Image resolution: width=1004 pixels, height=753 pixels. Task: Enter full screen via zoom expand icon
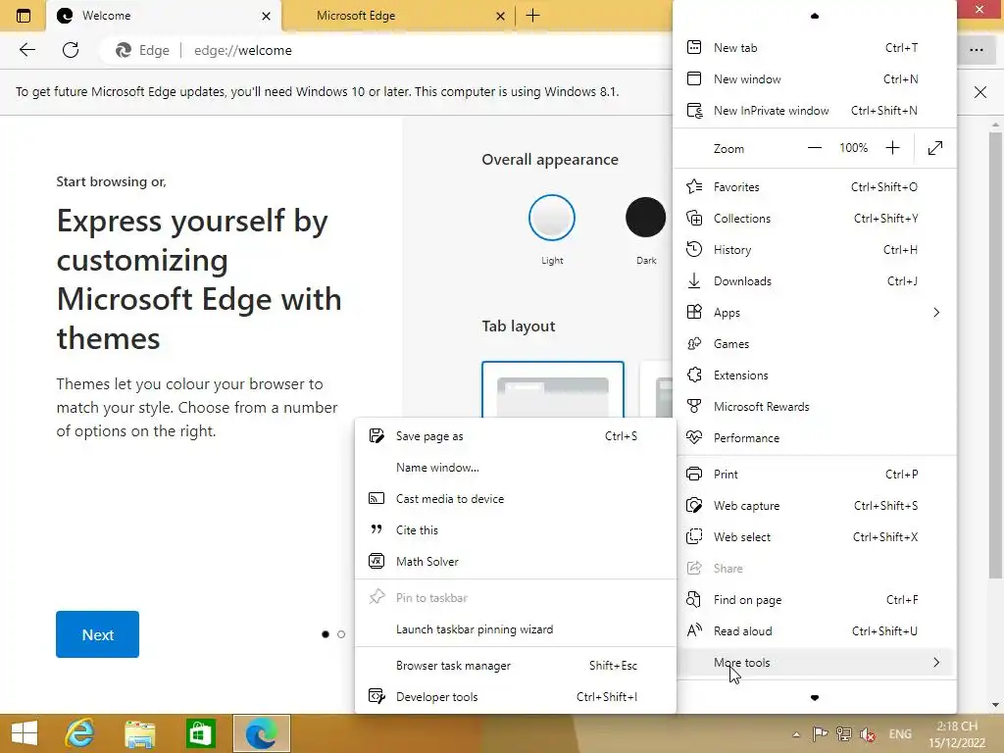[934, 148]
